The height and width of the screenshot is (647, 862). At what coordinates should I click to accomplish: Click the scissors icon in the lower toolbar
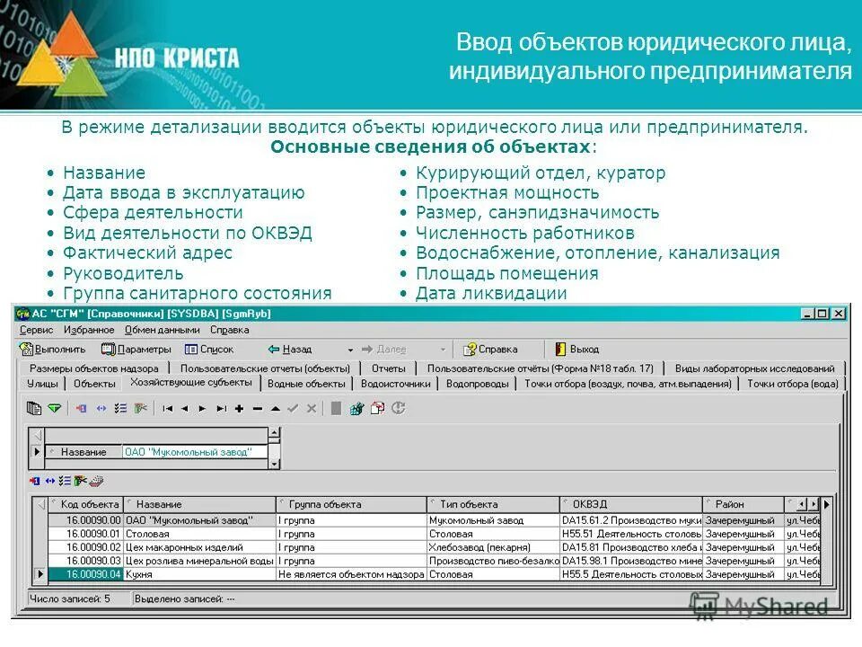[x=81, y=481]
